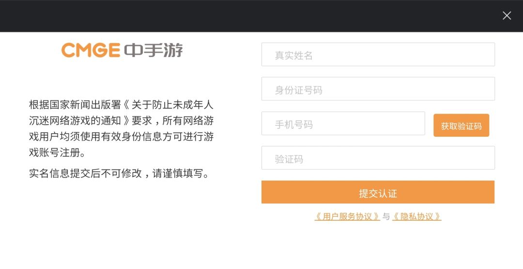Click the 戏用户均须使用有效身份信息 text line
The width and height of the screenshot is (523, 269).
tap(121, 137)
